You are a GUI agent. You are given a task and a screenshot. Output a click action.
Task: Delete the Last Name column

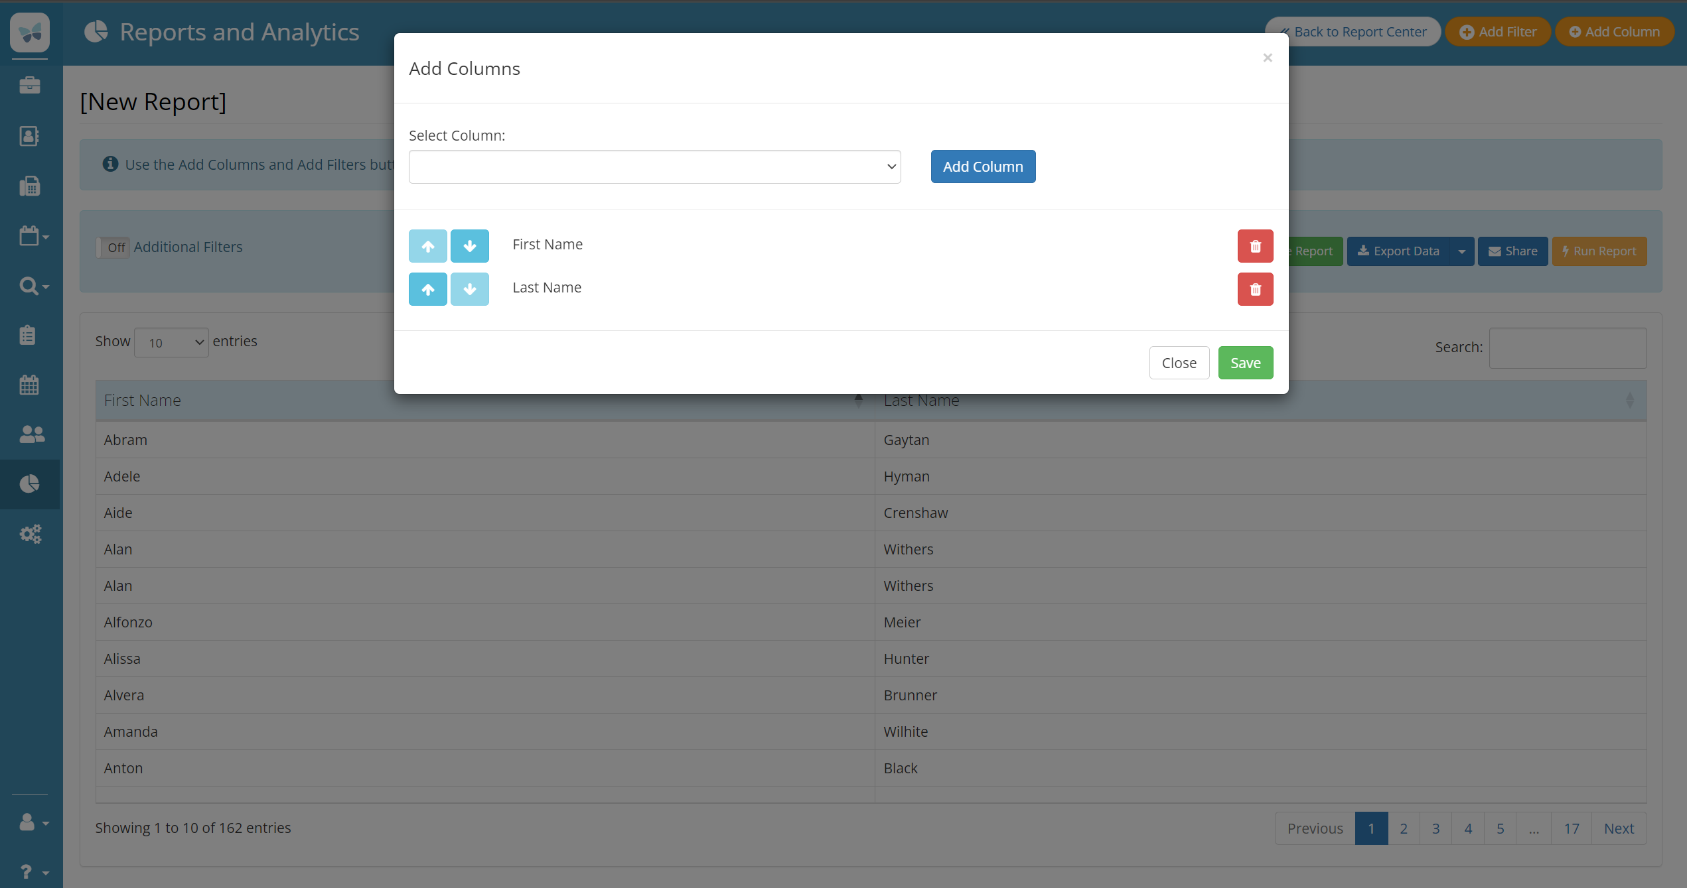coord(1254,289)
